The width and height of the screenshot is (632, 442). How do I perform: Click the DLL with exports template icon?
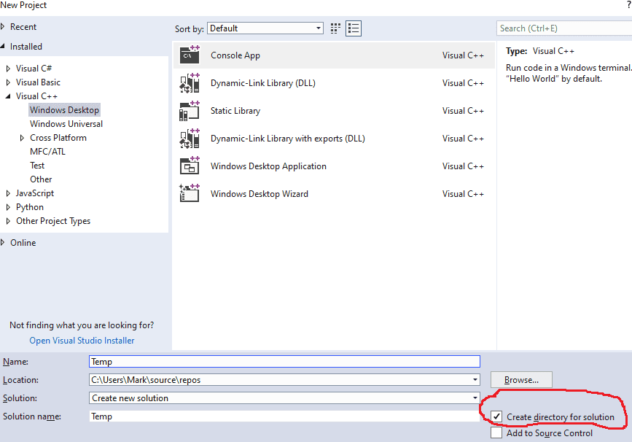190,139
